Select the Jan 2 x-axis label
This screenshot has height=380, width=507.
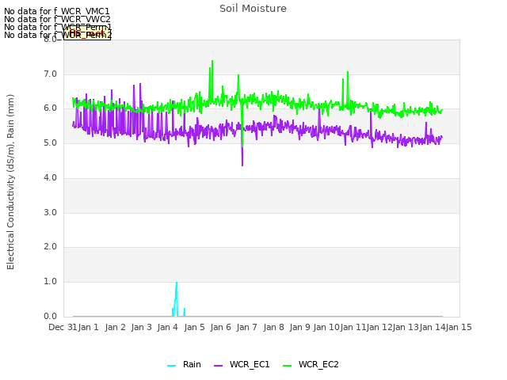pyautogui.click(x=115, y=327)
